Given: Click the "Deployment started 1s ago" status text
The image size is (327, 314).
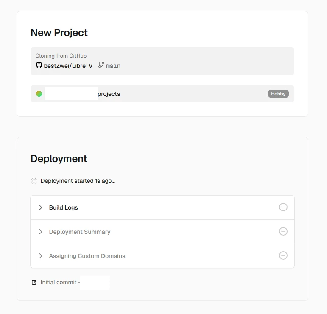Looking at the screenshot, I should pos(78,181).
